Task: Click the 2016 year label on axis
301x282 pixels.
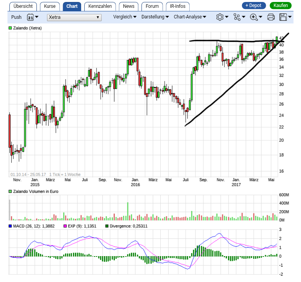Action: coord(135,185)
